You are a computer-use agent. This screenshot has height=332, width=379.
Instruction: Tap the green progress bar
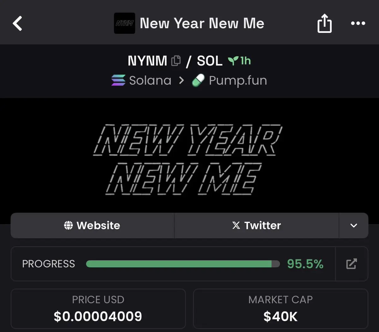[x=183, y=264]
